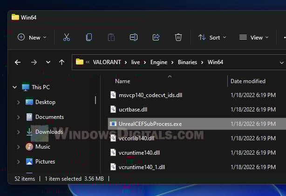Click the Cut scissors icon
Screen dimensions: 286x196
click(67, 37)
